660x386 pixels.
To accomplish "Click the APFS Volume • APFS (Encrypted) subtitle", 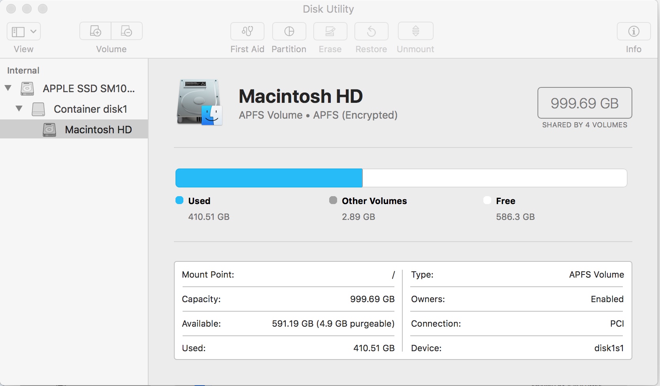I will [318, 115].
